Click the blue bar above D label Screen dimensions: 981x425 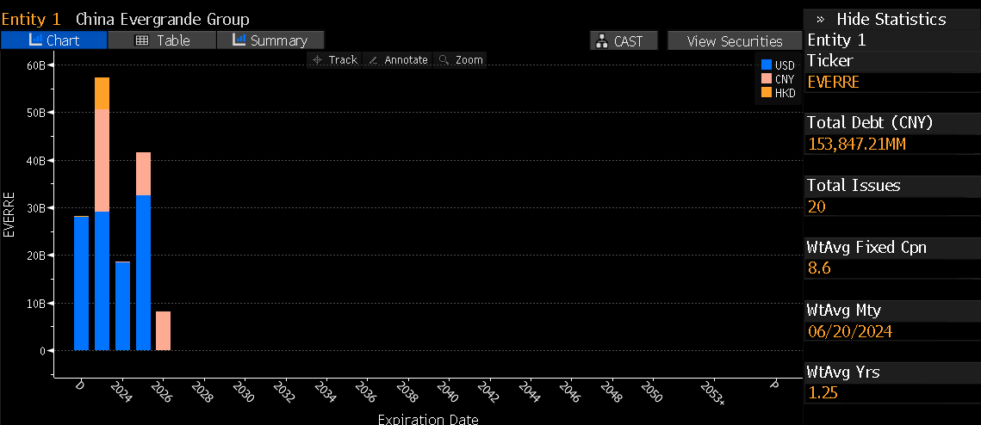pyautogui.click(x=81, y=284)
